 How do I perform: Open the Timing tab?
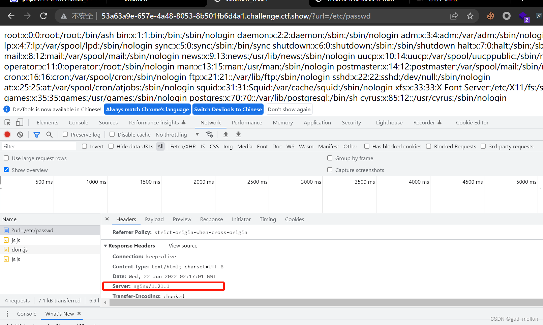click(x=268, y=219)
